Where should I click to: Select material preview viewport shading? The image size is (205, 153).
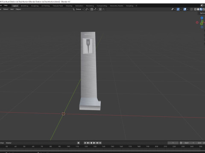[x=201, y=9]
